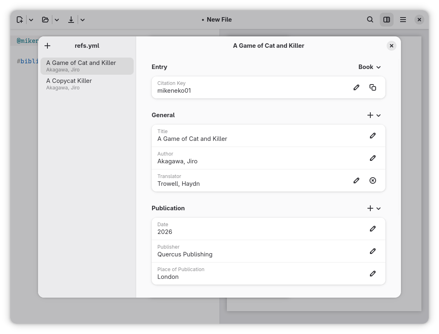Click the 'Quercus Publishing' publisher value
This screenshot has width=439, height=334.
[185, 254]
